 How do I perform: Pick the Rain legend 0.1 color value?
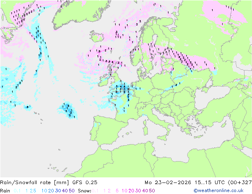17,191
